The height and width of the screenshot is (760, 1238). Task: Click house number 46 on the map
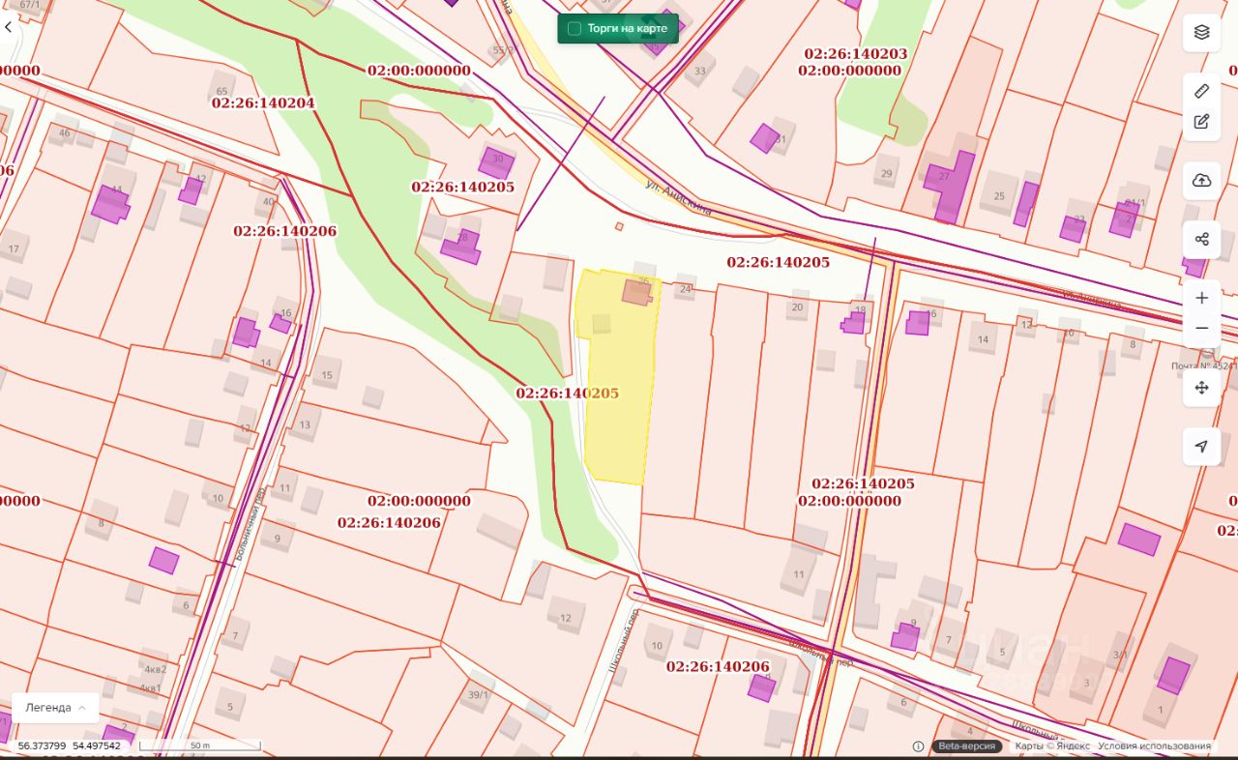tap(65, 132)
